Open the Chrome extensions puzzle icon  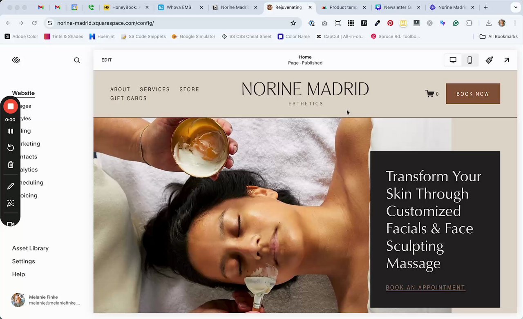469,23
